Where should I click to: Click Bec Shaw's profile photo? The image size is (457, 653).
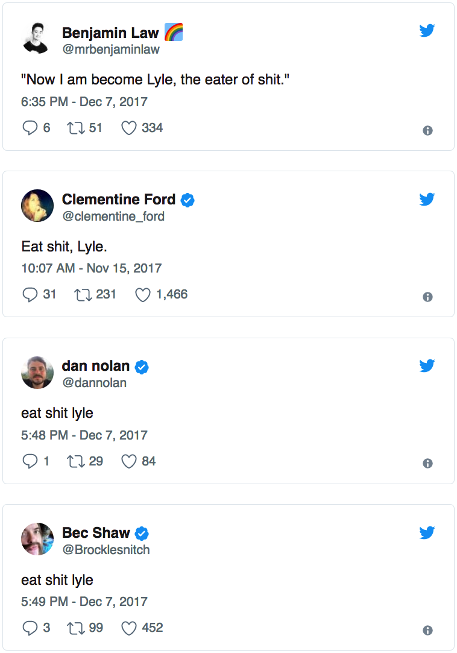click(37, 538)
